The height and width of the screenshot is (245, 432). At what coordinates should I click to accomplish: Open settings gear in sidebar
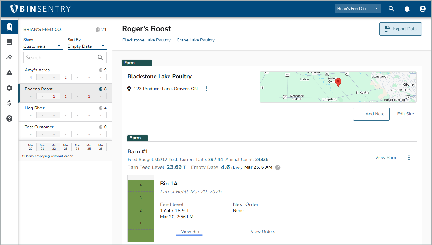point(9,88)
